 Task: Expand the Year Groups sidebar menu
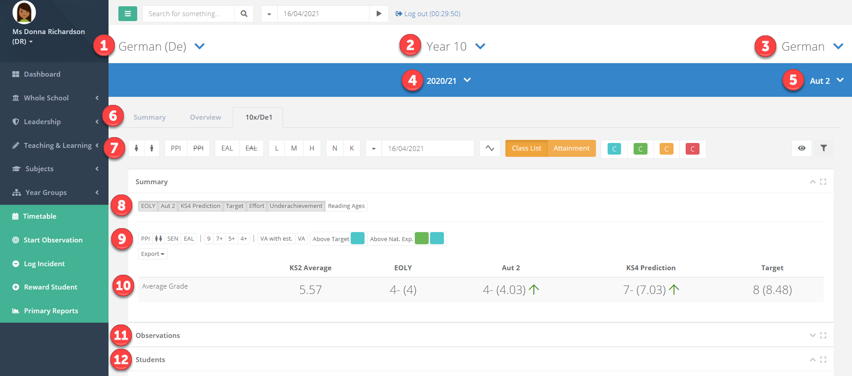point(54,193)
